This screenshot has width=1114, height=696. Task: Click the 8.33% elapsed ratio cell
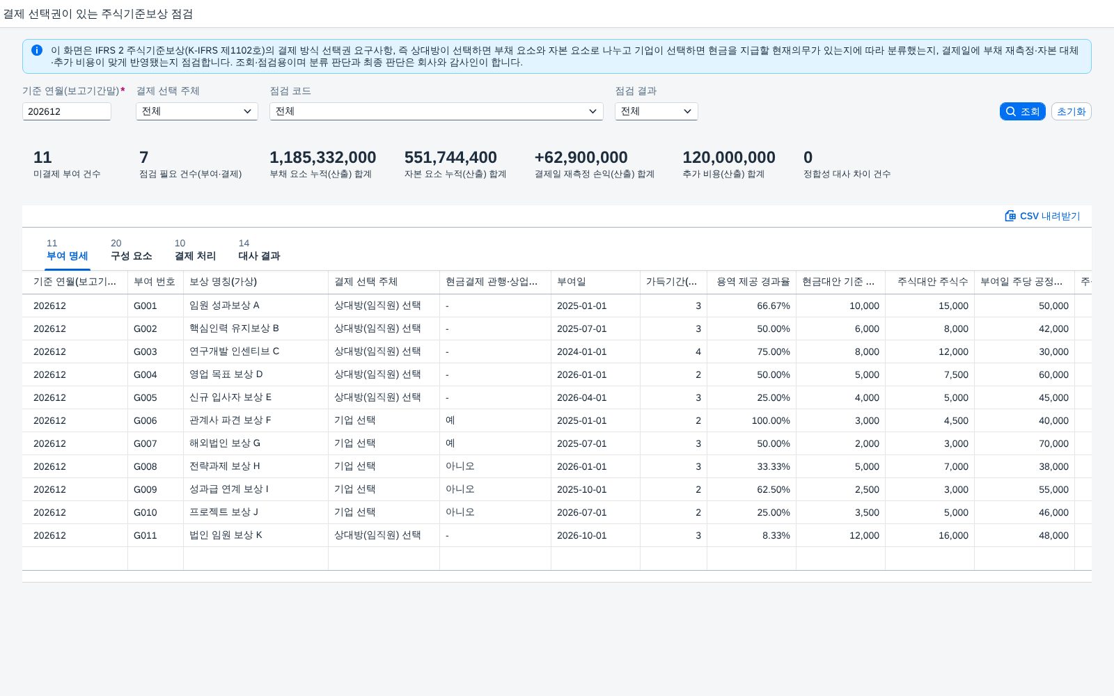pos(751,535)
